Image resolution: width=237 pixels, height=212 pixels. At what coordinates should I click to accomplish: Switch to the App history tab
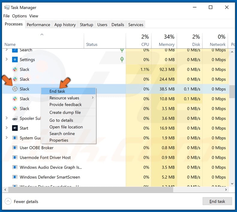[x=65, y=25]
